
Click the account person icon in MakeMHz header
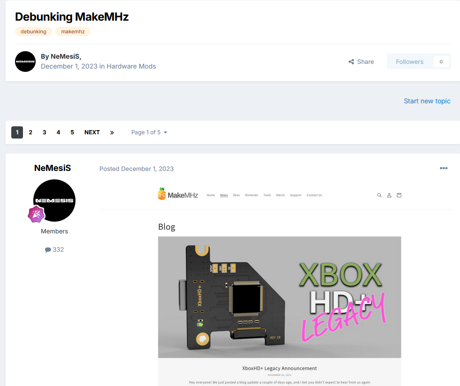pyautogui.click(x=389, y=195)
